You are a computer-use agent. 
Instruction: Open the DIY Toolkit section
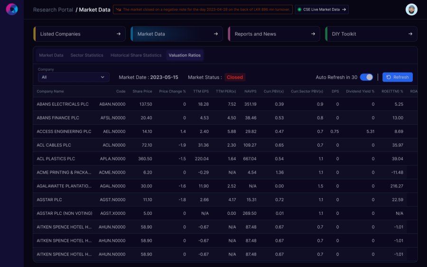[x=371, y=34]
